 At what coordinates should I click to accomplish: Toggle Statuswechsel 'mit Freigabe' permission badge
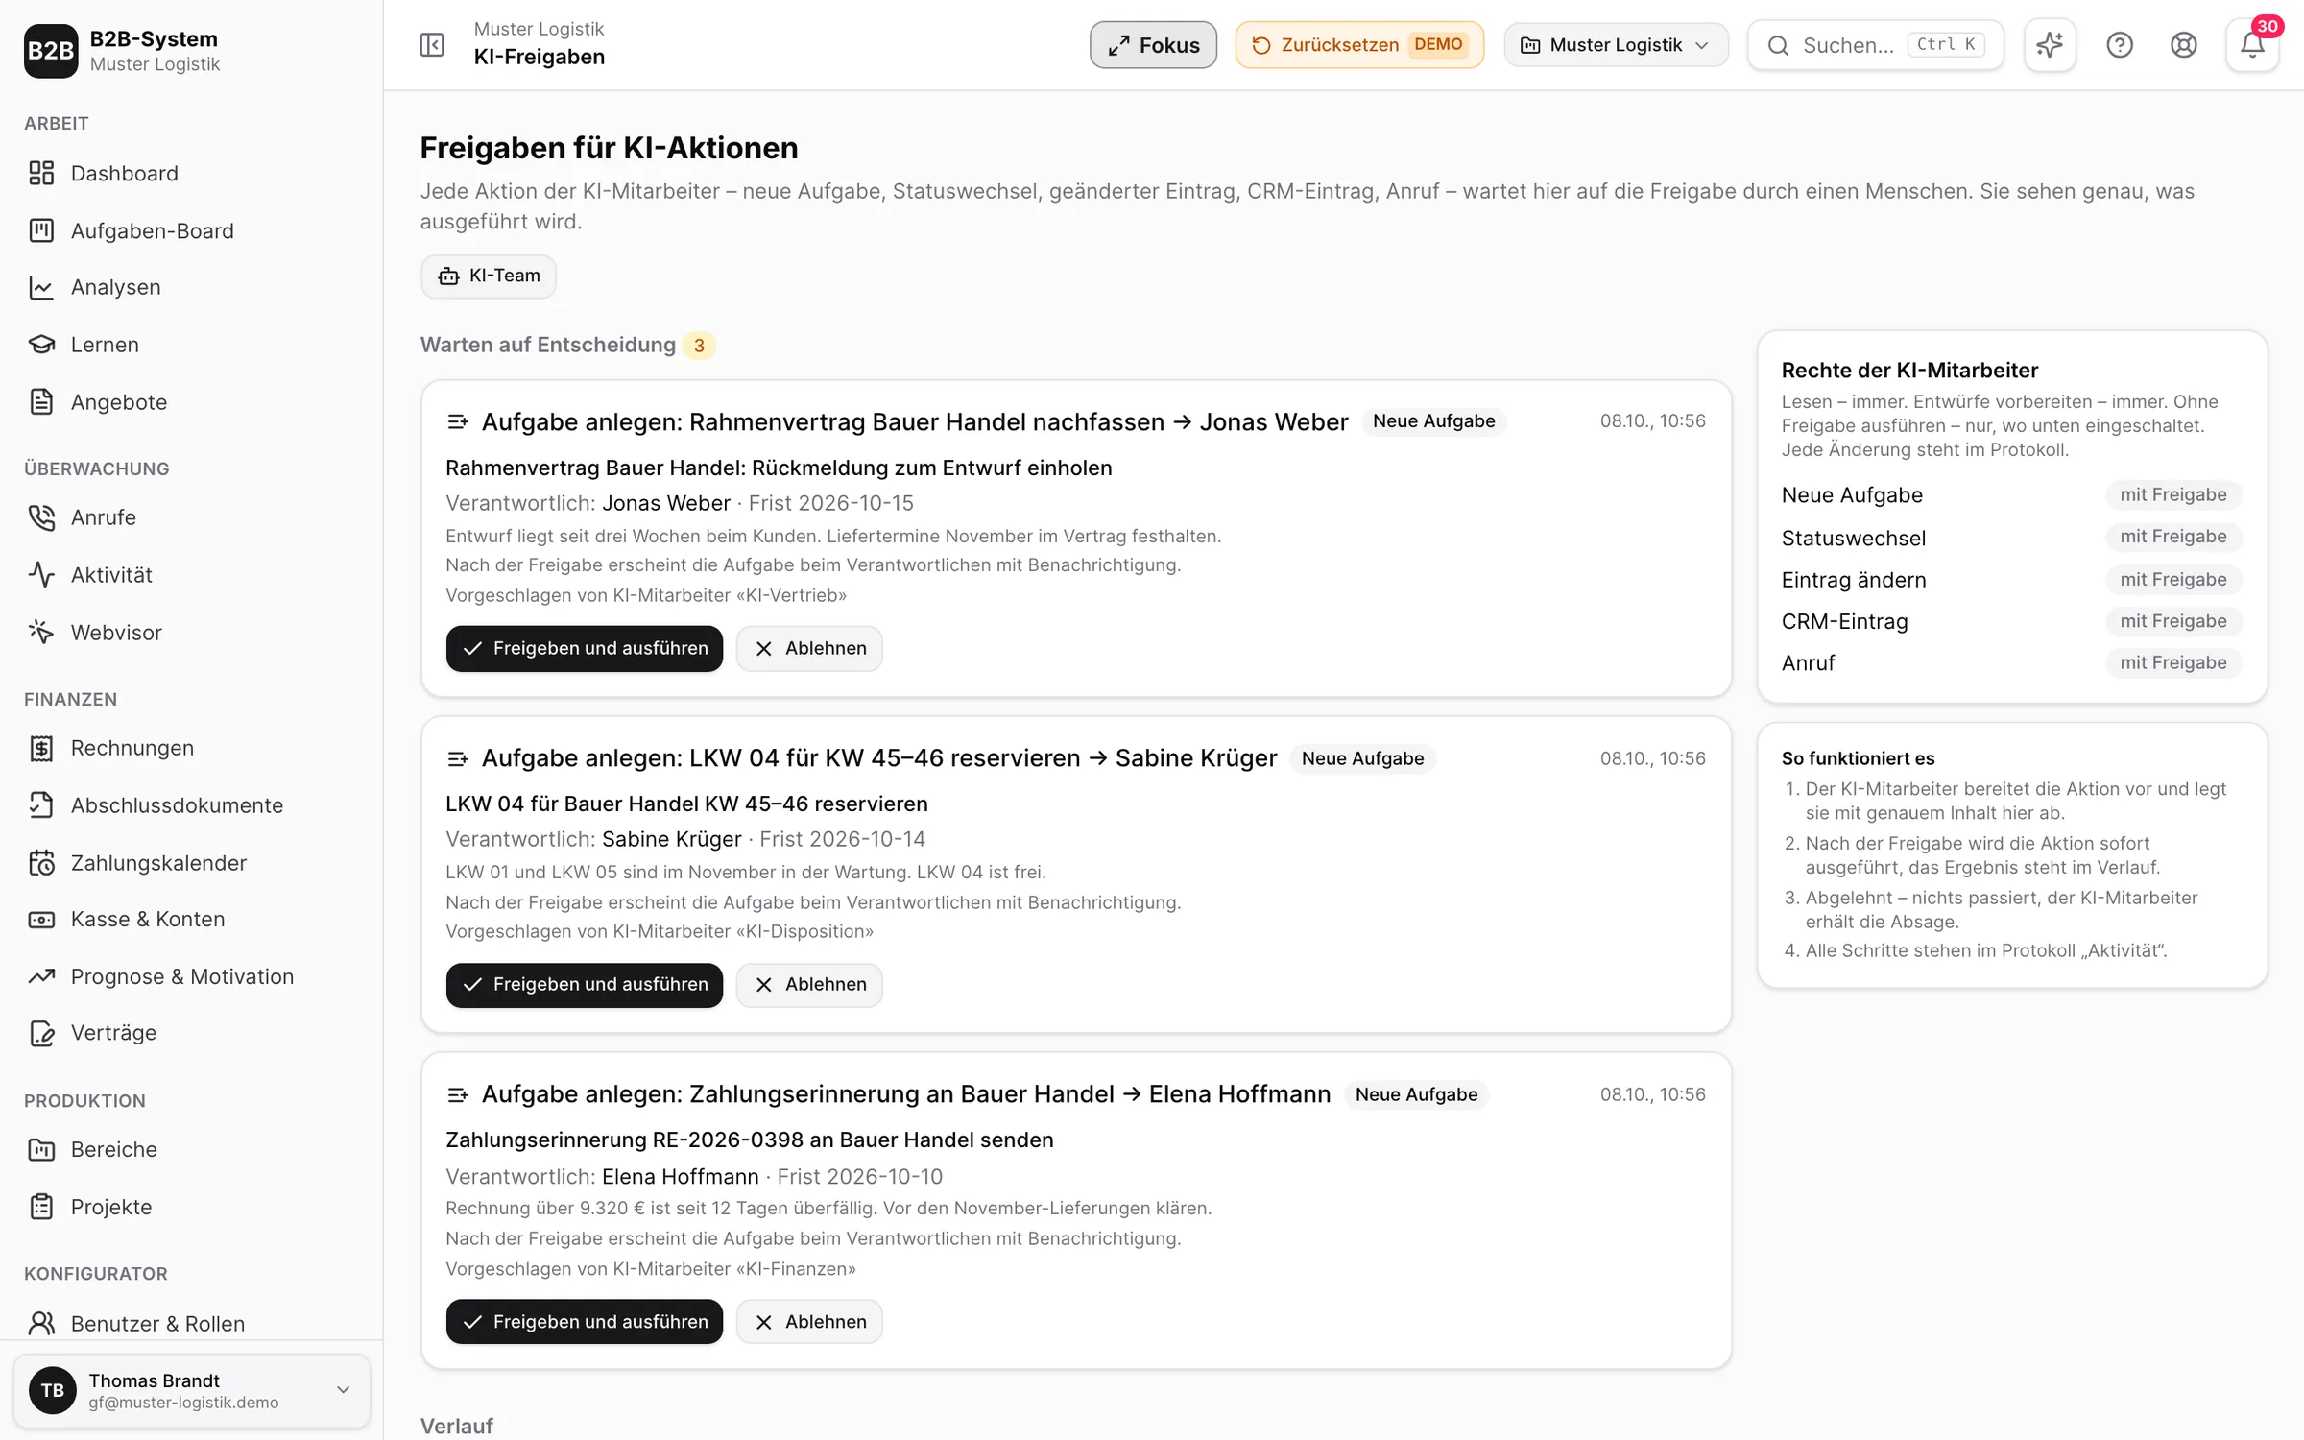(x=2173, y=537)
